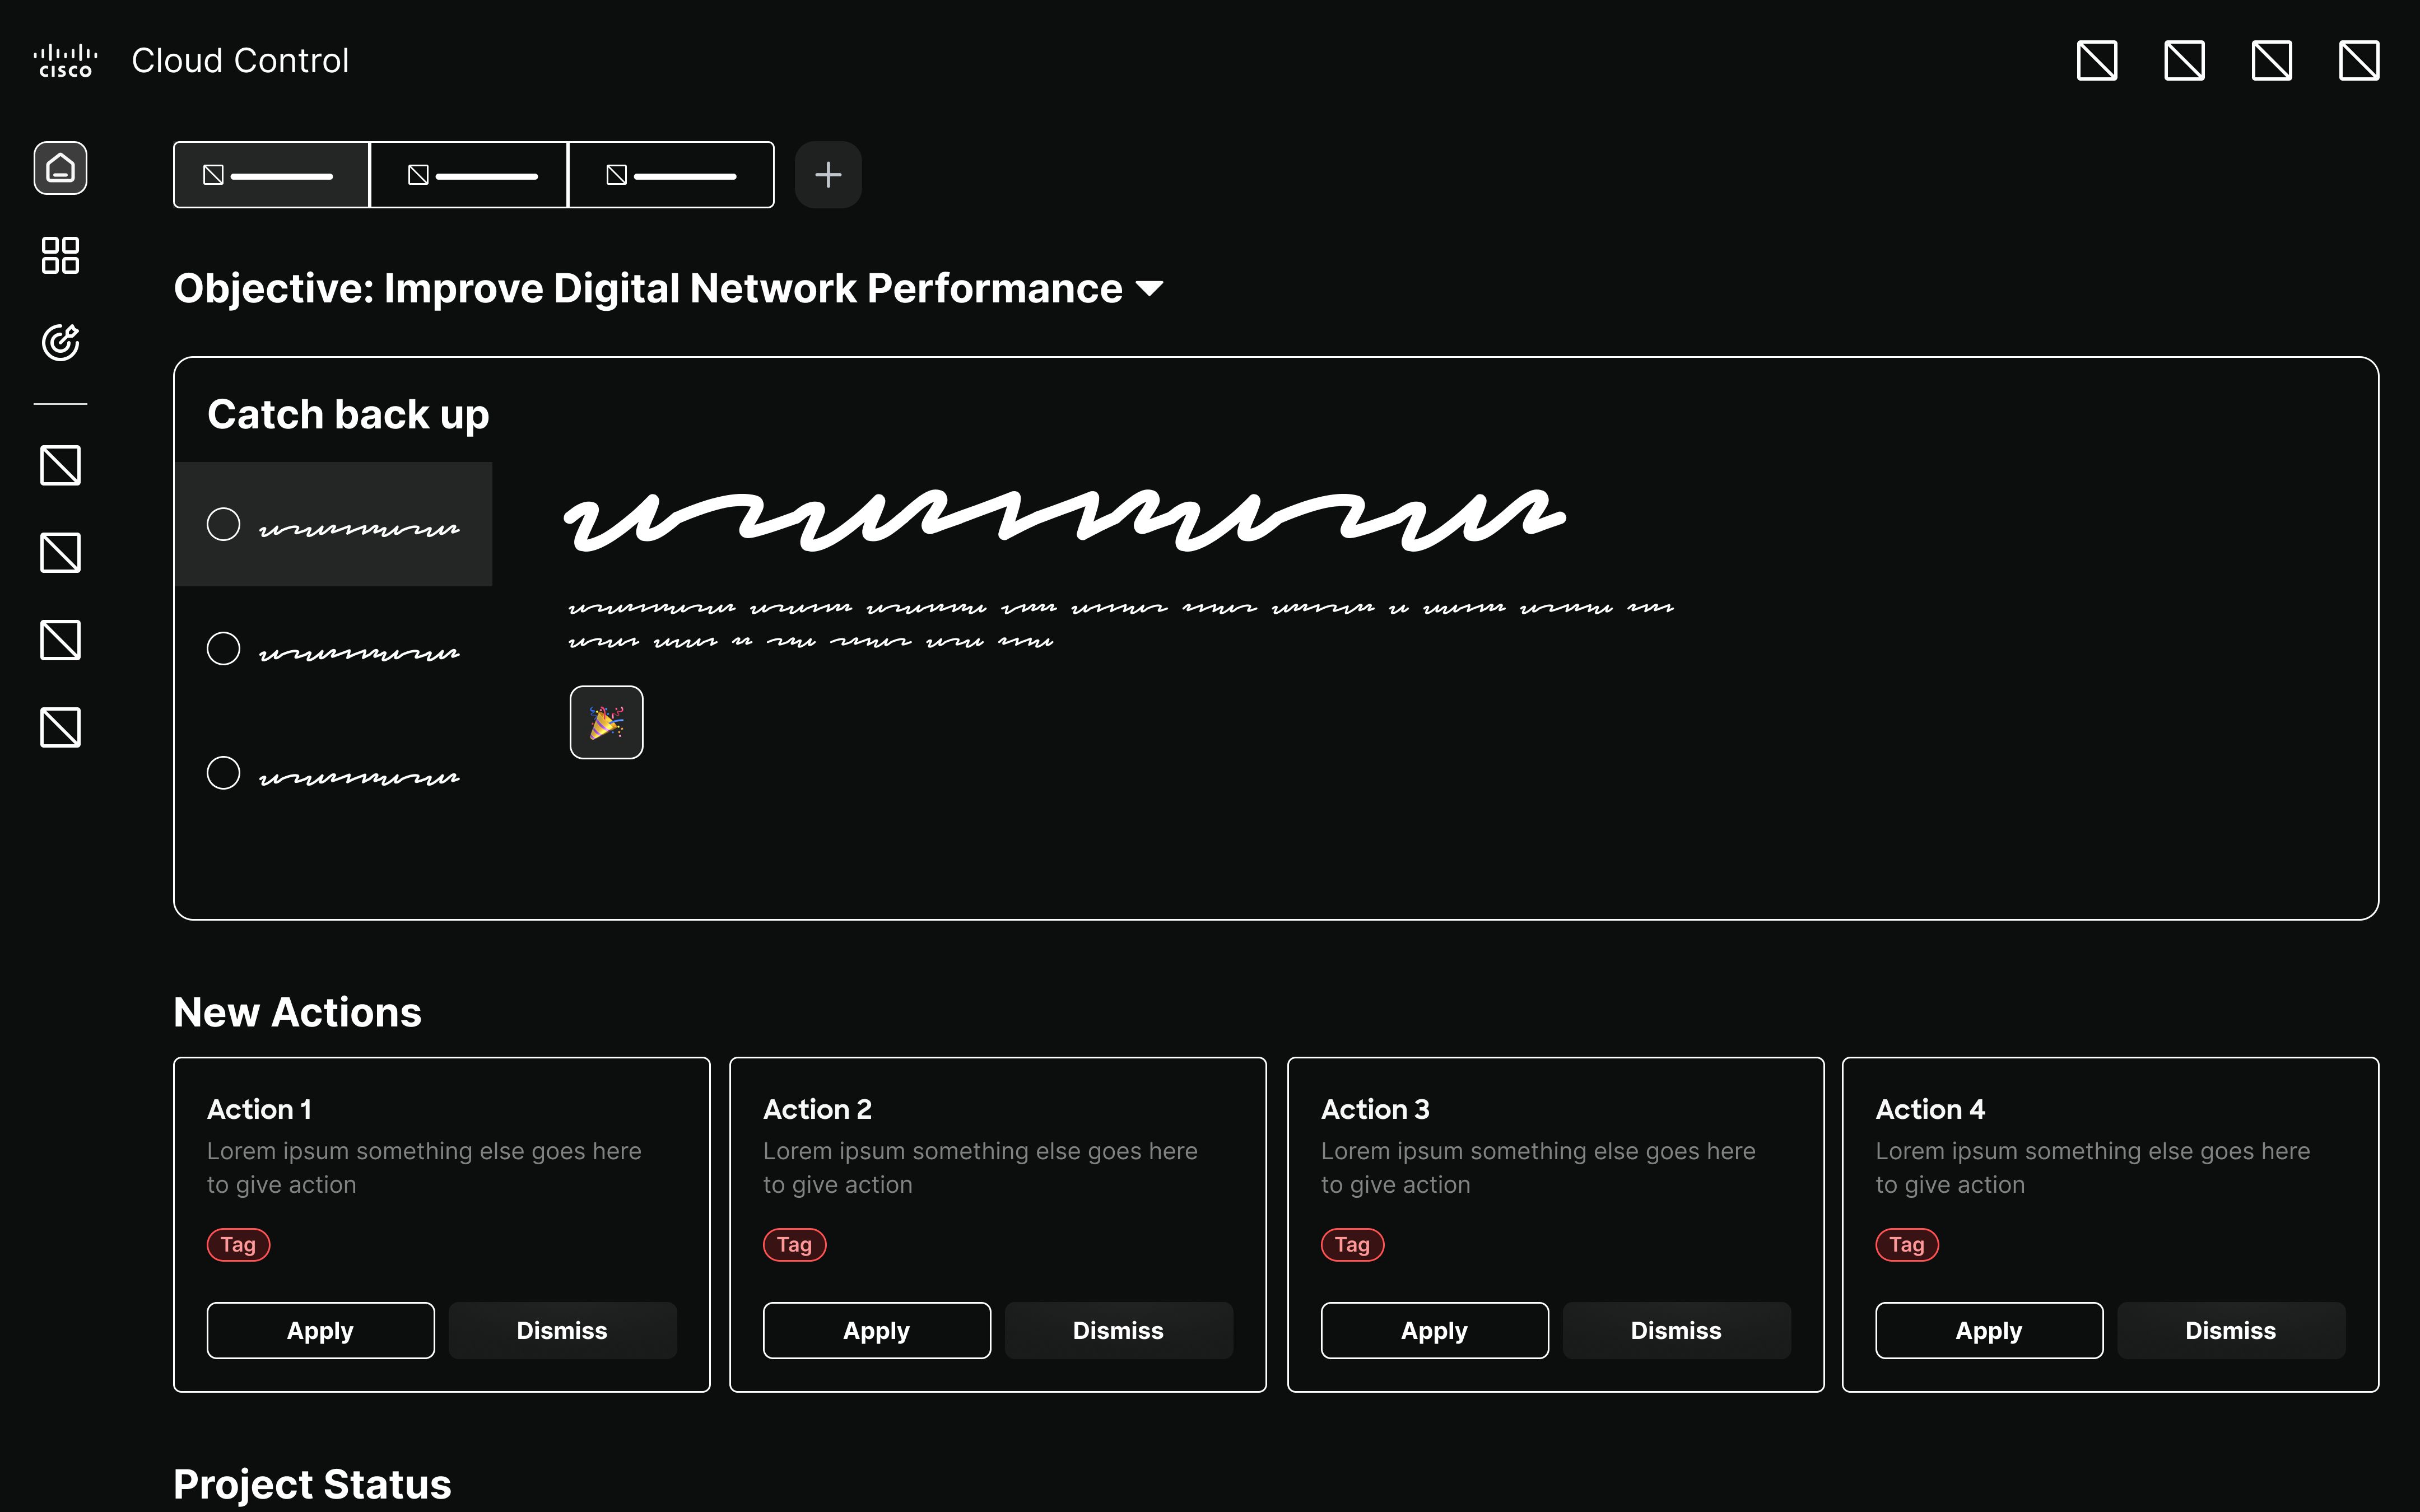This screenshot has height=1512, width=2420.
Task: Expand the Improve Digital Network Performance objective dropdown
Action: pos(1150,288)
